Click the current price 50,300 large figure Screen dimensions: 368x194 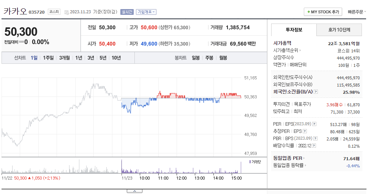[21, 32]
